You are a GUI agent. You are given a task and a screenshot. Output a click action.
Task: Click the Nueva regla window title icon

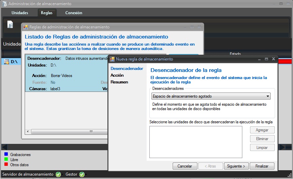click(112, 59)
